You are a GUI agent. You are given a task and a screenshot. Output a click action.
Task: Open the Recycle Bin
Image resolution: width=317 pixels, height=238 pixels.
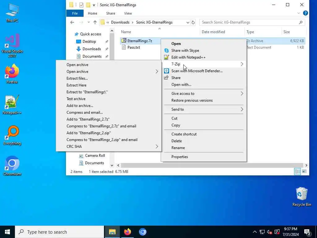pyautogui.click(x=302, y=197)
